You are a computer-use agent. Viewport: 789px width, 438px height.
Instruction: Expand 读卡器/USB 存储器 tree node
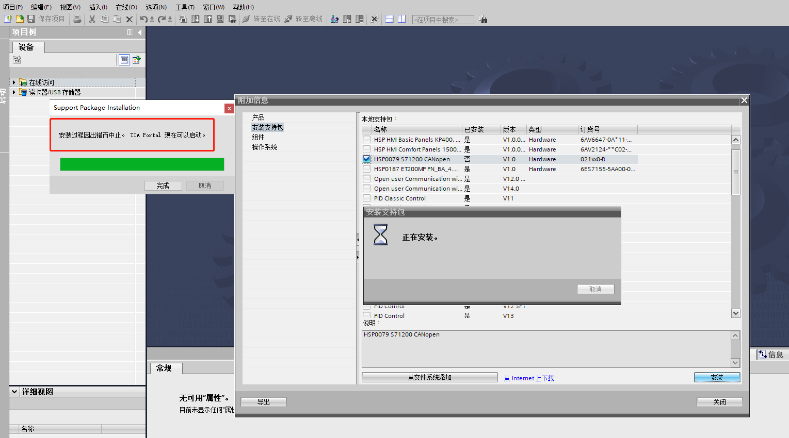coord(14,92)
